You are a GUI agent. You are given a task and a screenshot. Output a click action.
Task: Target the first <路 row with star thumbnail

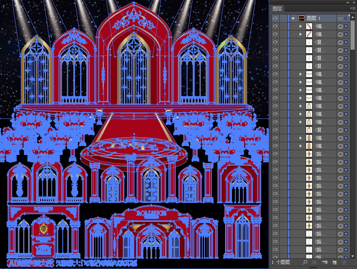340,154
